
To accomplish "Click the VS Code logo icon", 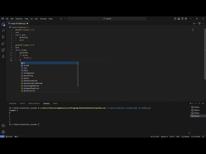I will (2, 19).
